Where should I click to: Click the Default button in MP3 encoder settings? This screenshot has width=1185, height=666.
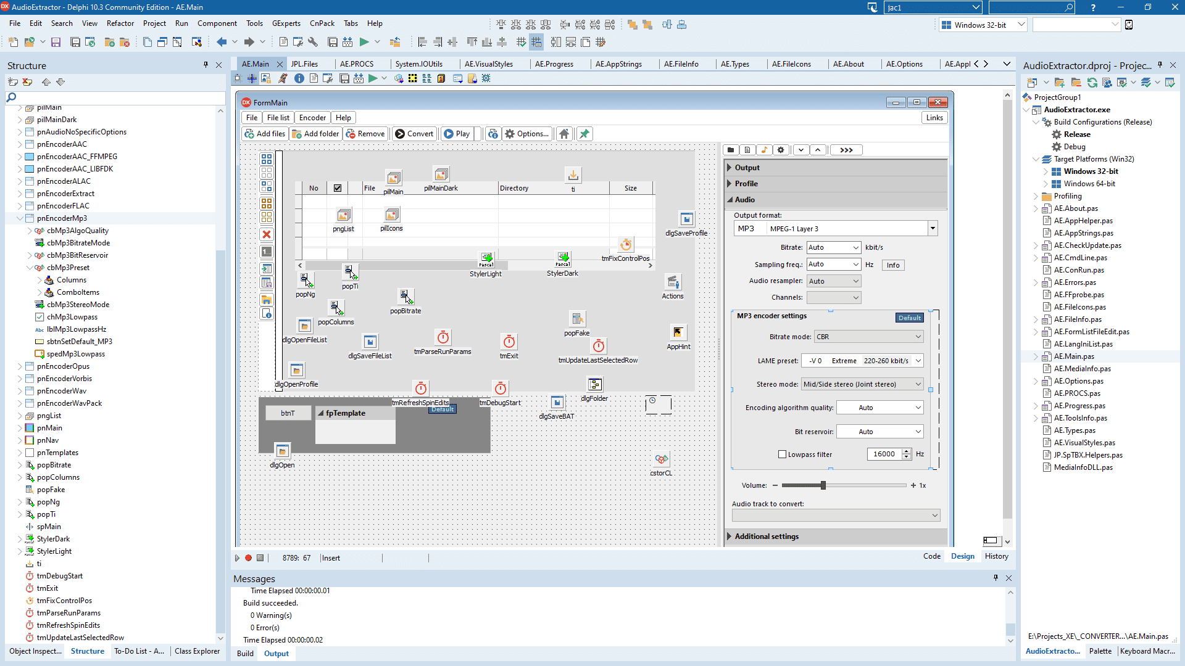[x=910, y=318]
